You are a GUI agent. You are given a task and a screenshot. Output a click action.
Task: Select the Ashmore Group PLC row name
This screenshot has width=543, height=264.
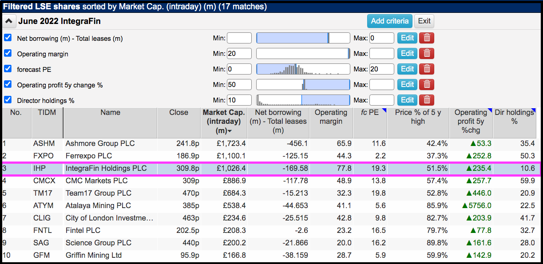pyautogui.click(x=100, y=144)
